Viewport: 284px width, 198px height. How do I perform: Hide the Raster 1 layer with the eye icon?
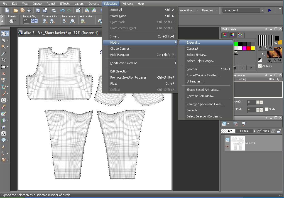[x=227, y=147]
